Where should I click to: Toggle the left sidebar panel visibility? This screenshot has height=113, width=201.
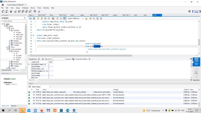[x=193, y=11]
